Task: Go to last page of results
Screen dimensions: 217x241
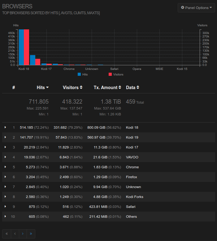Action: pyautogui.click(x=31, y=234)
